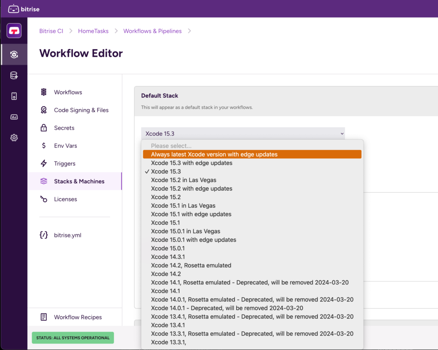Choose Xcode 15.1 with edge updates

(252, 214)
